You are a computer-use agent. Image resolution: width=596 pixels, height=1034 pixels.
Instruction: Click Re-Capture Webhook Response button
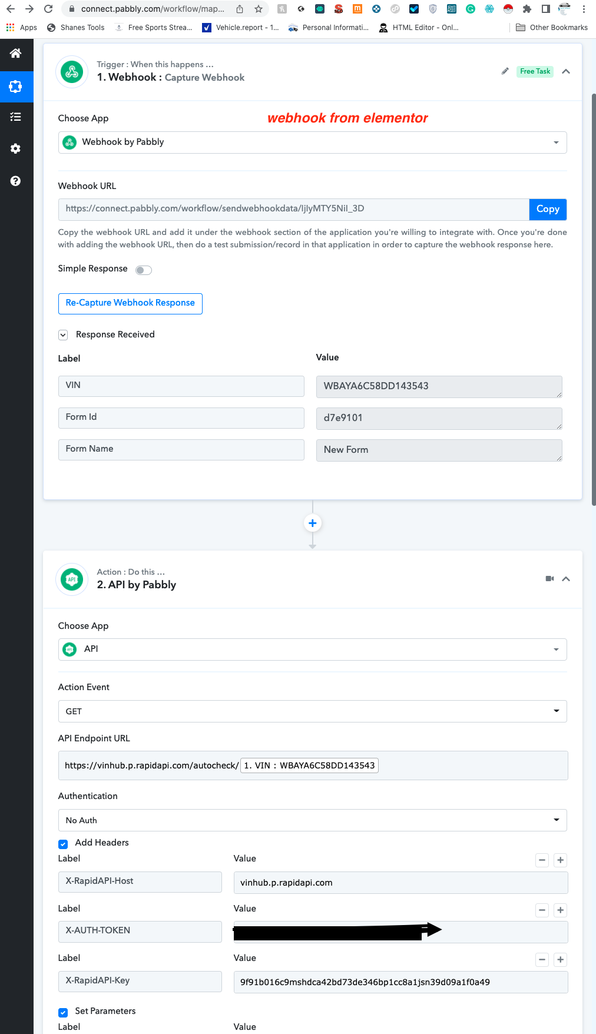click(x=130, y=303)
